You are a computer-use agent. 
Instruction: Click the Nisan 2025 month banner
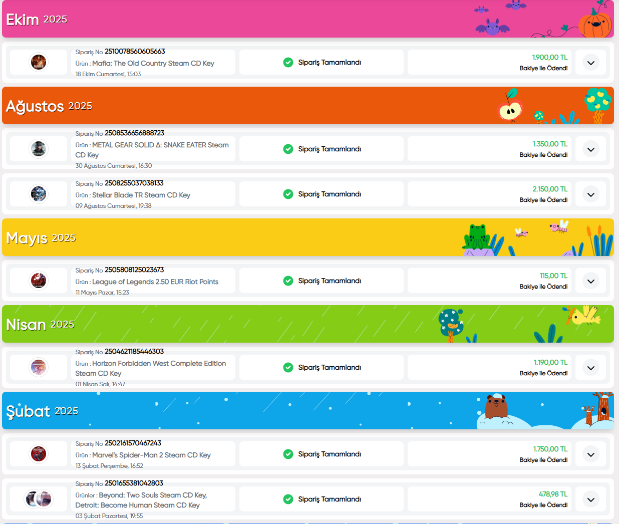point(308,324)
